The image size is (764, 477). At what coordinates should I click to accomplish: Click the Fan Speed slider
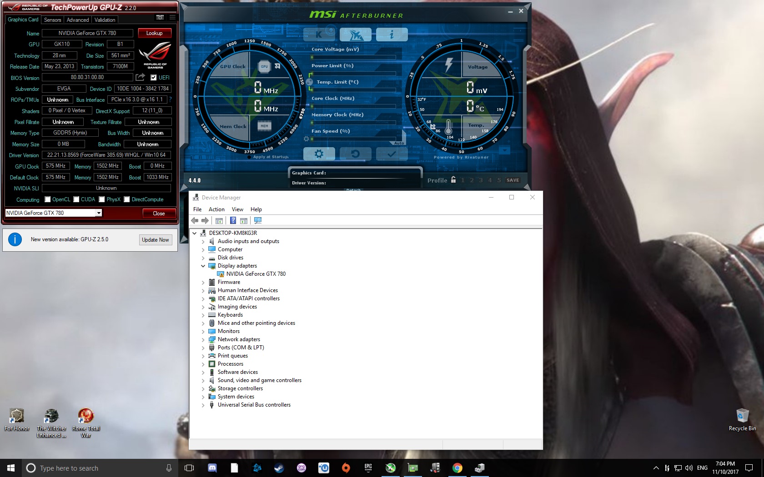click(354, 139)
